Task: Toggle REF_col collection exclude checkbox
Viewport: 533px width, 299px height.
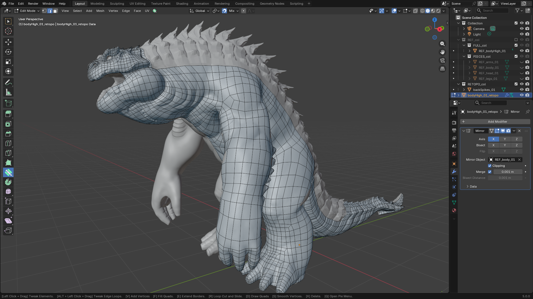Action: click(x=516, y=40)
